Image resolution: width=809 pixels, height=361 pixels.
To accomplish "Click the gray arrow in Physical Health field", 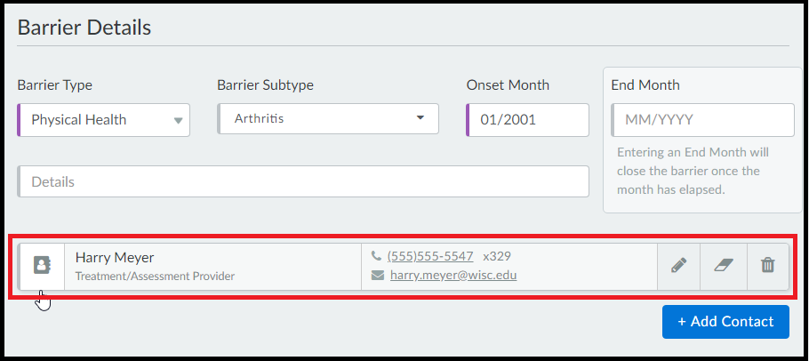I will point(178,120).
